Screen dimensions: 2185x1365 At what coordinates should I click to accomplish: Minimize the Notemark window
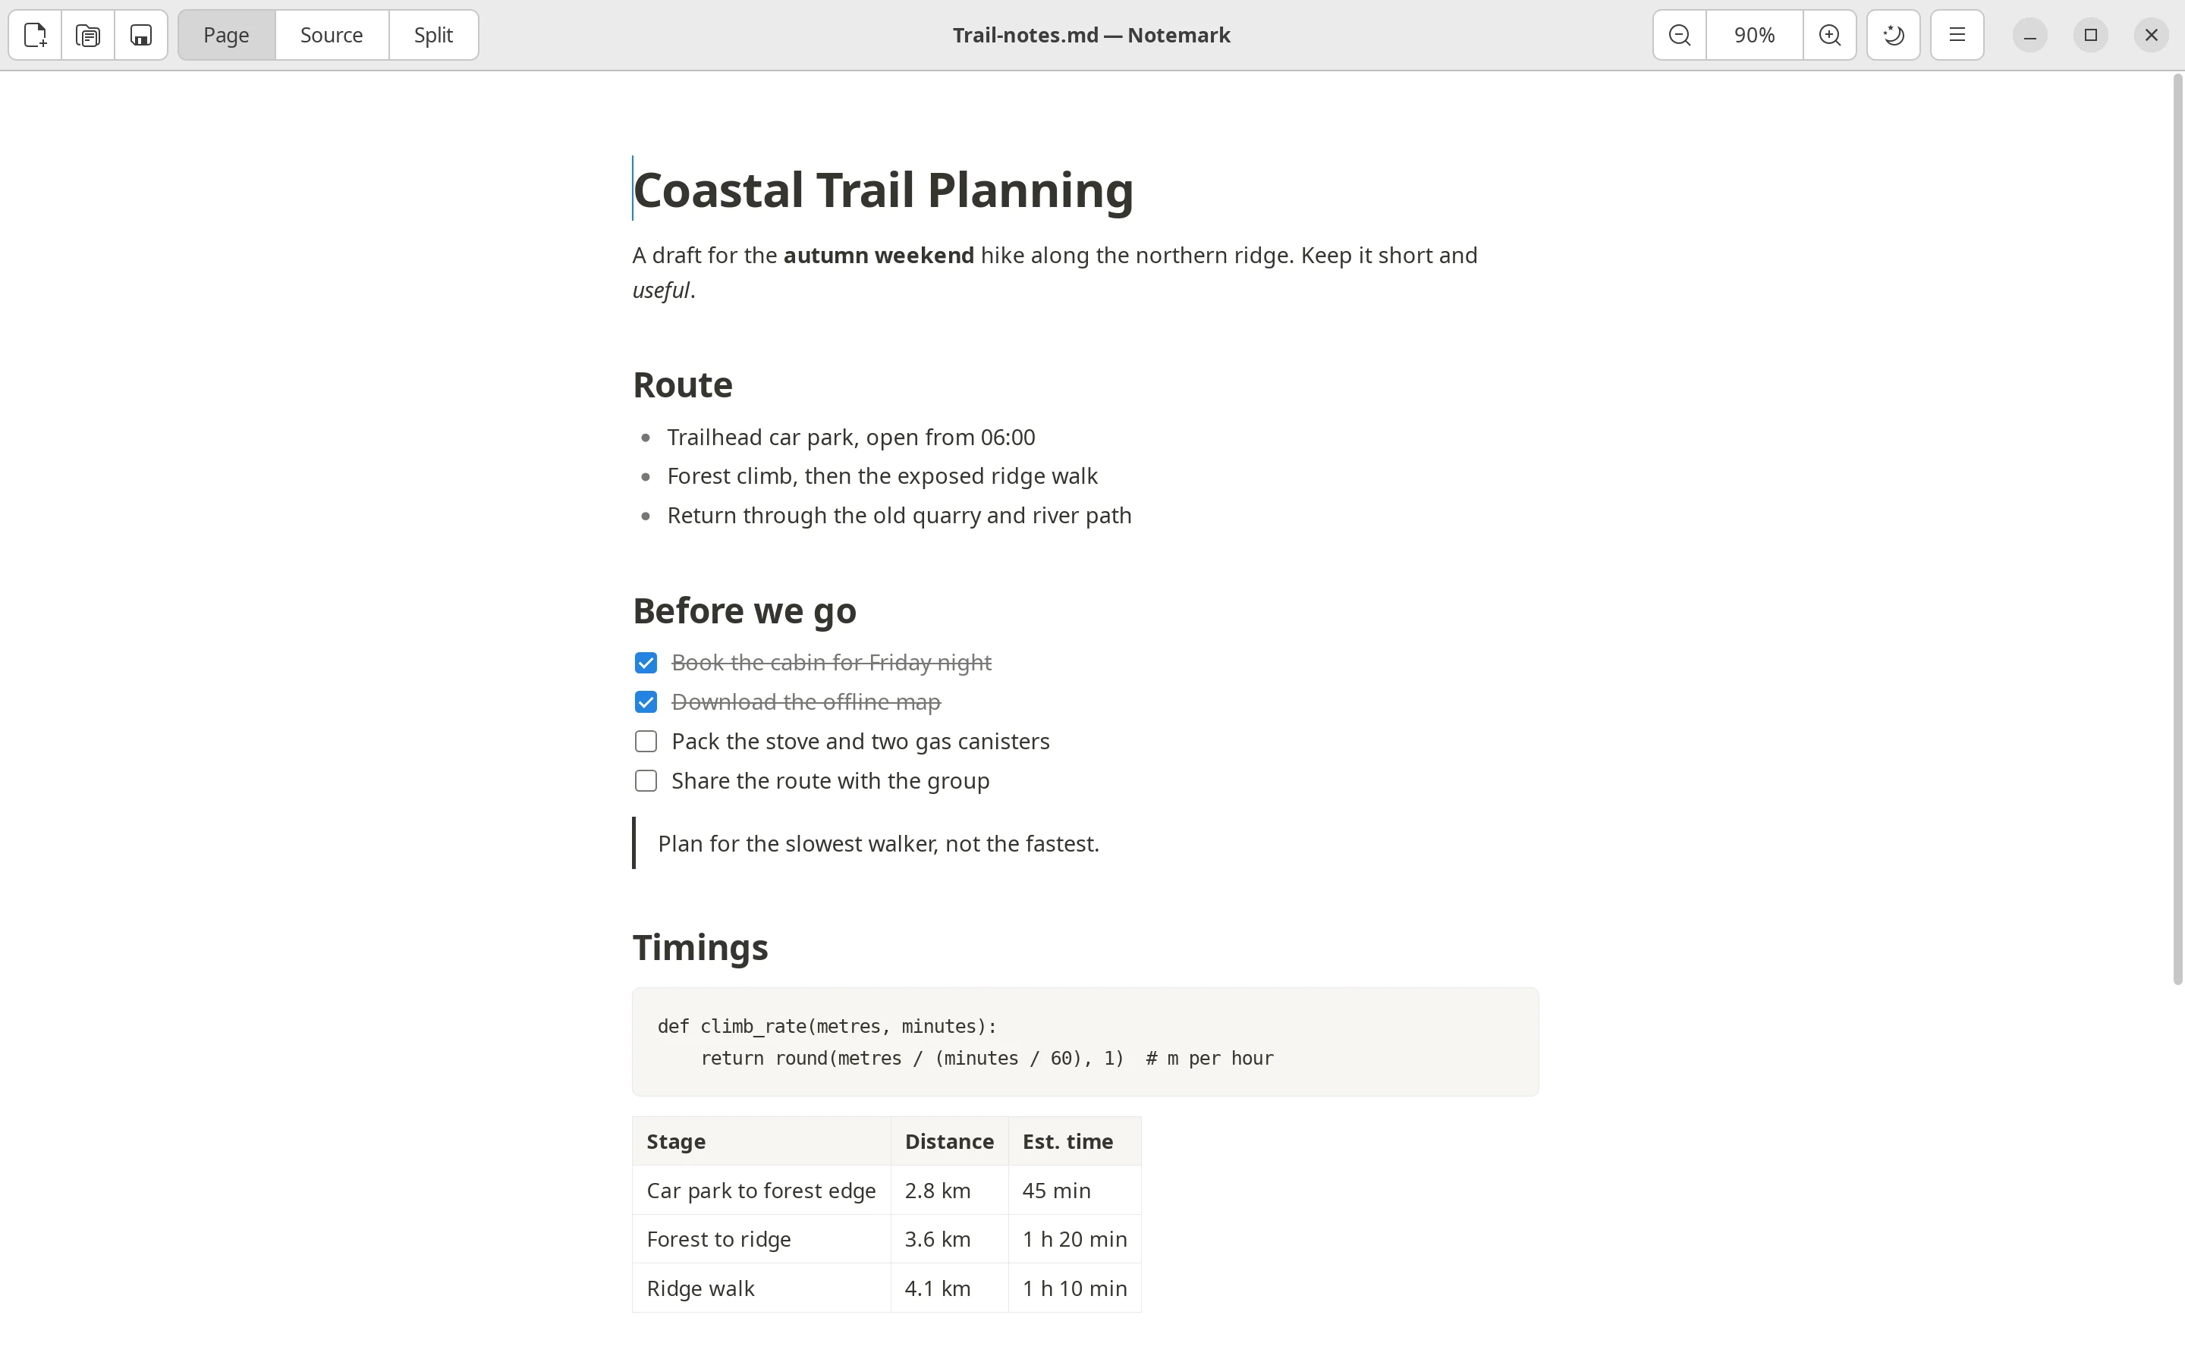[2029, 35]
